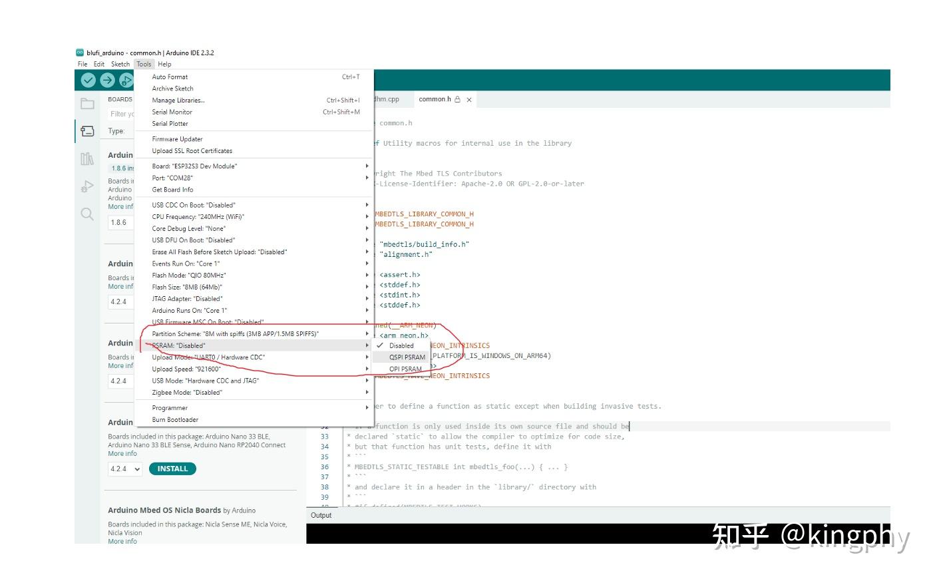933x579 pixels.
Task: Select Burn Bootloader menu entry
Action: (x=254, y=420)
